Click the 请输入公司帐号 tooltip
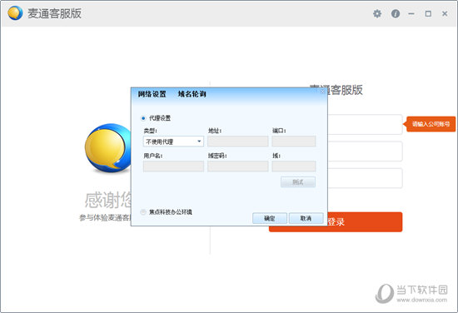Screen dimensions: 458x313 click(x=430, y=124)
